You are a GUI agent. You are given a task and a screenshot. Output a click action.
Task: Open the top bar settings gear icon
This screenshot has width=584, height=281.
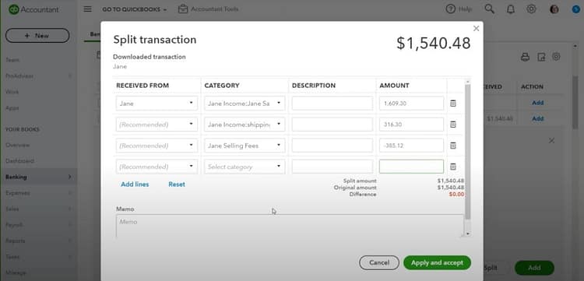pyautogui.click(x=531, y=9)
